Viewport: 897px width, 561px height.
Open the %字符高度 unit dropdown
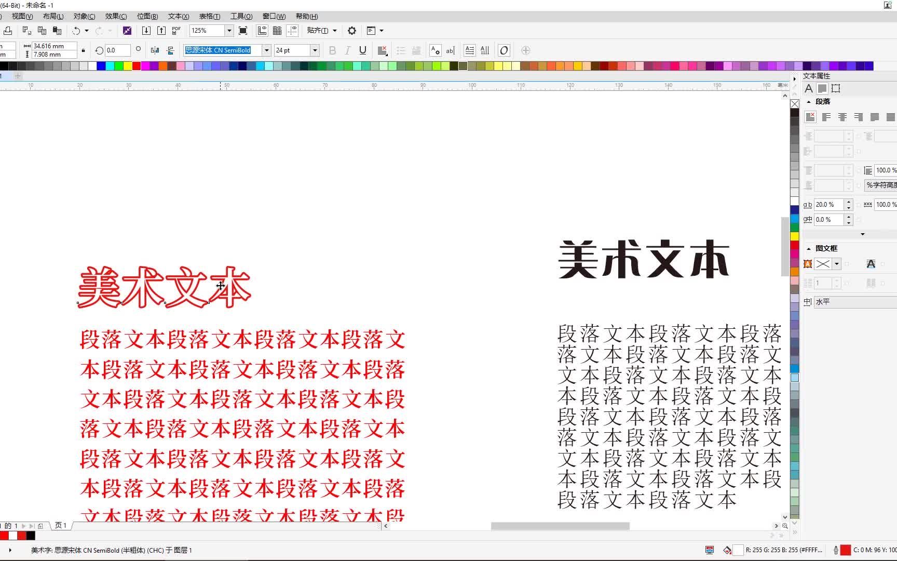[x=881, y=185]
